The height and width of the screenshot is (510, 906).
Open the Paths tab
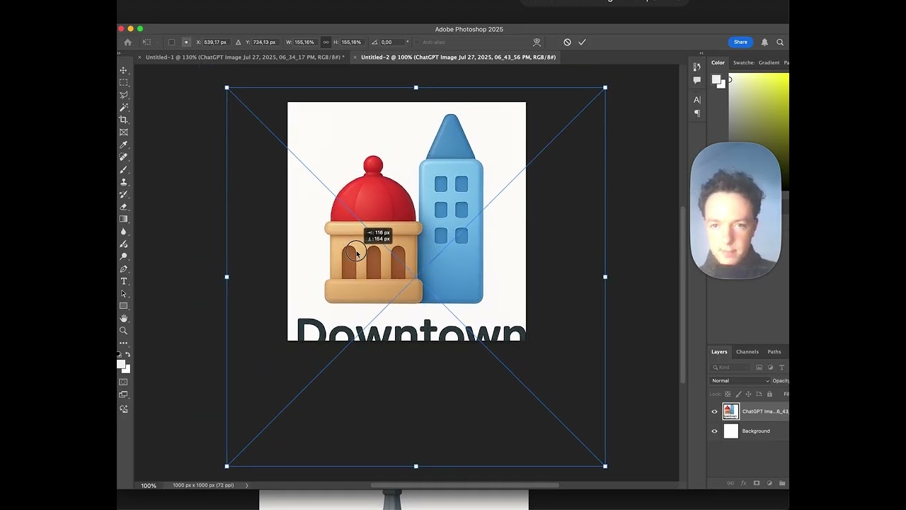coord(774,351)
